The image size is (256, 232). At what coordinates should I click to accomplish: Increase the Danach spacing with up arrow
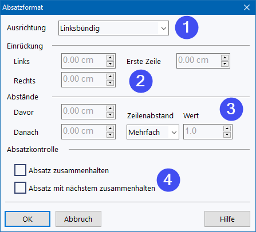pos(111,129)
